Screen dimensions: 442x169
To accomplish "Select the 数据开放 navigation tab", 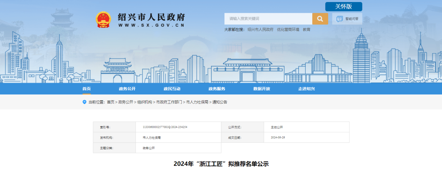I will [262, 89].
